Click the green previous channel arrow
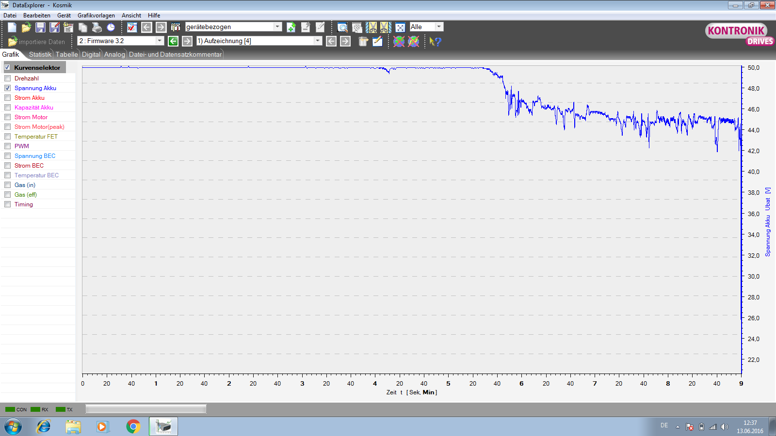This screenshot has height=436, width=776. point(173,41)
